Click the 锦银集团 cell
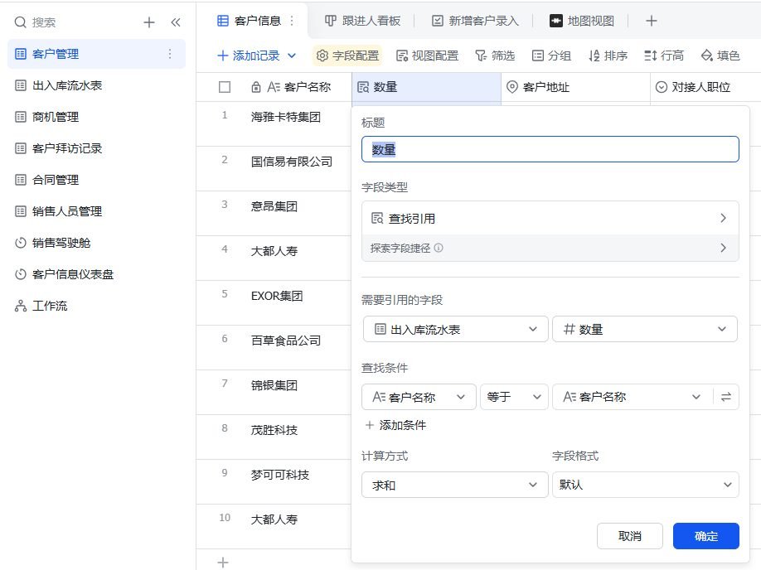 [274, 385]
